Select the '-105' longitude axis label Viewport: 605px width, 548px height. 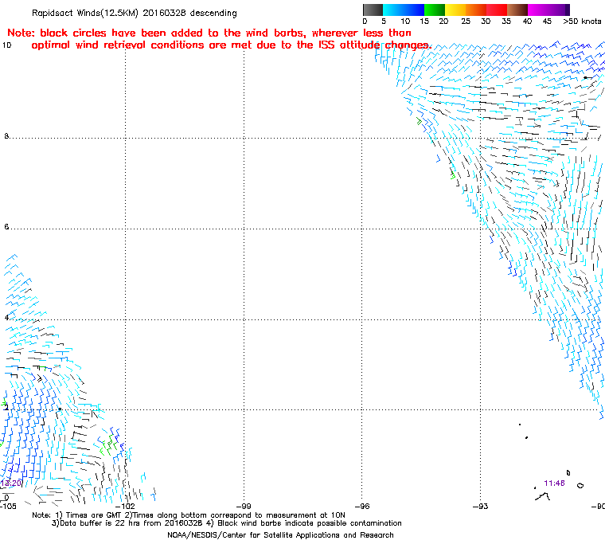click(x=8, y=506)
